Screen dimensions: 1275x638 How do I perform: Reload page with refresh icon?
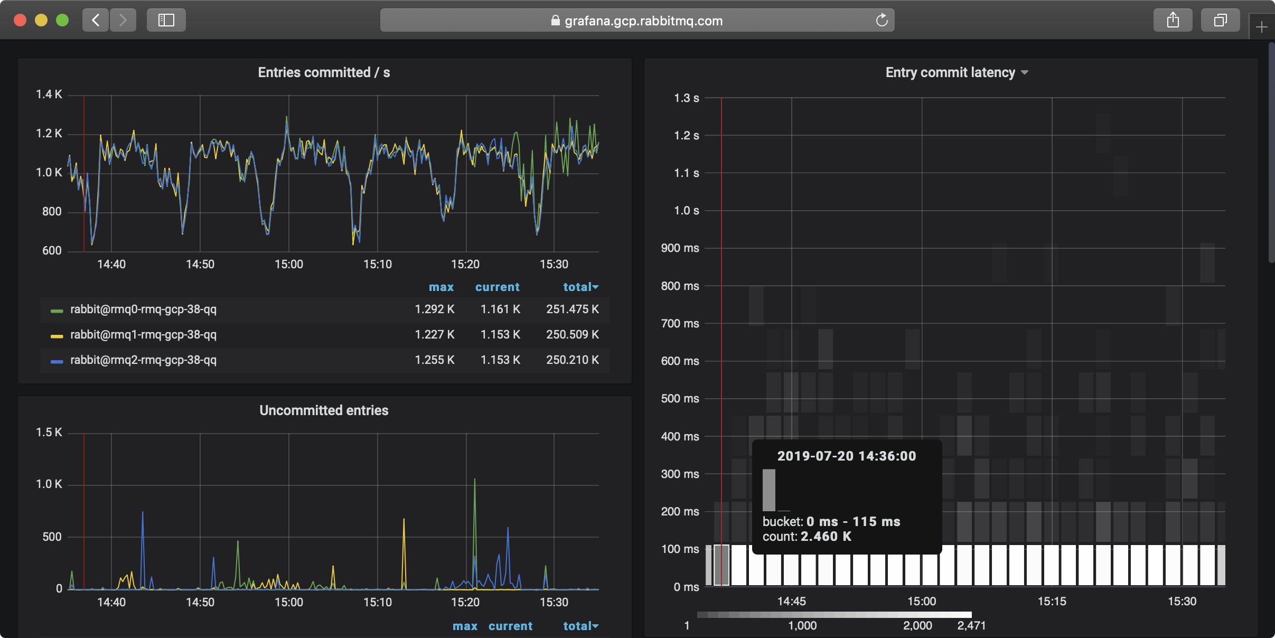pos(882,21)
